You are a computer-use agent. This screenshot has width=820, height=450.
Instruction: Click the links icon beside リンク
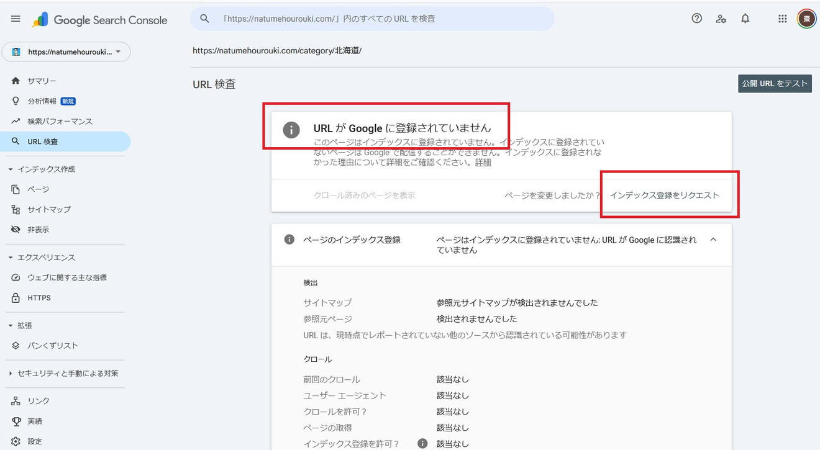(16, 401)
